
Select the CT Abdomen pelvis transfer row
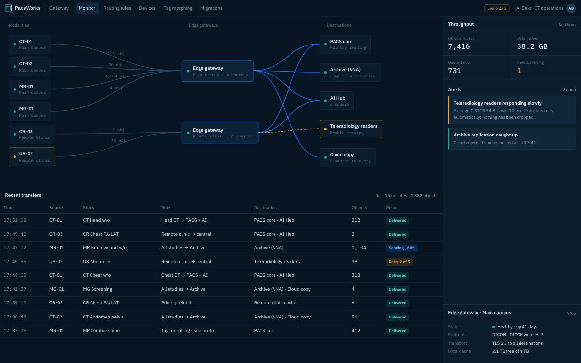(221, 317)
